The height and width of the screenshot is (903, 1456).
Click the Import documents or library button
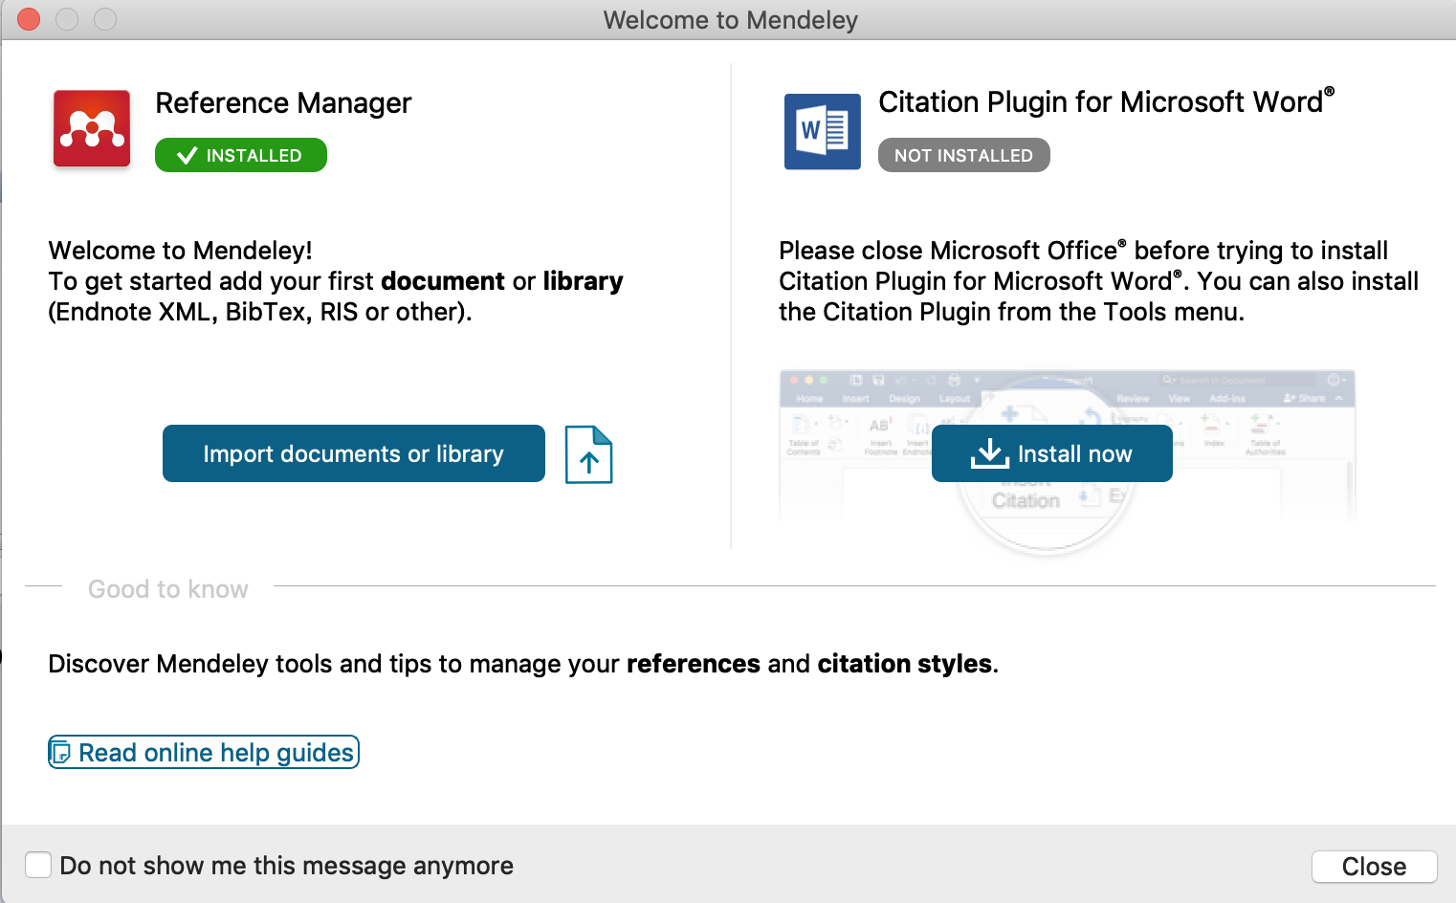[x=354, y=453]
